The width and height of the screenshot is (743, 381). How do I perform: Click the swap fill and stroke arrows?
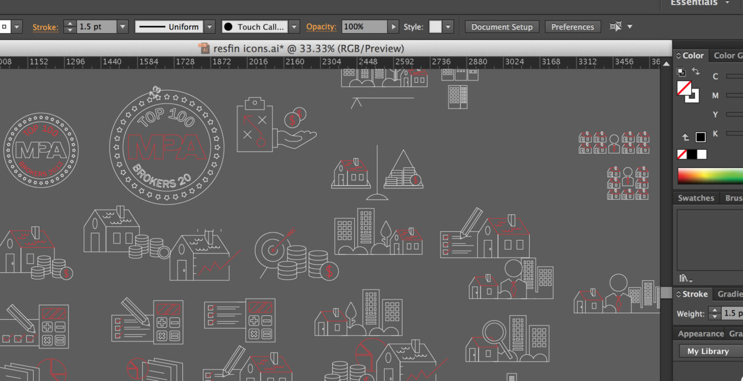696,72
